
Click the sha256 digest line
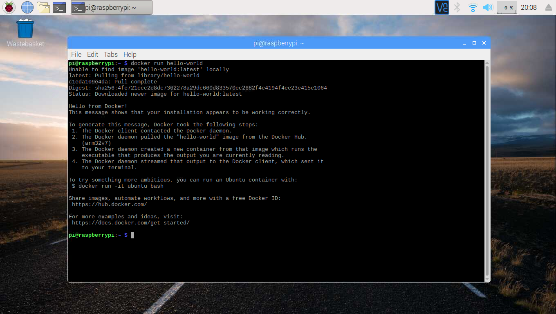point(198,88)
